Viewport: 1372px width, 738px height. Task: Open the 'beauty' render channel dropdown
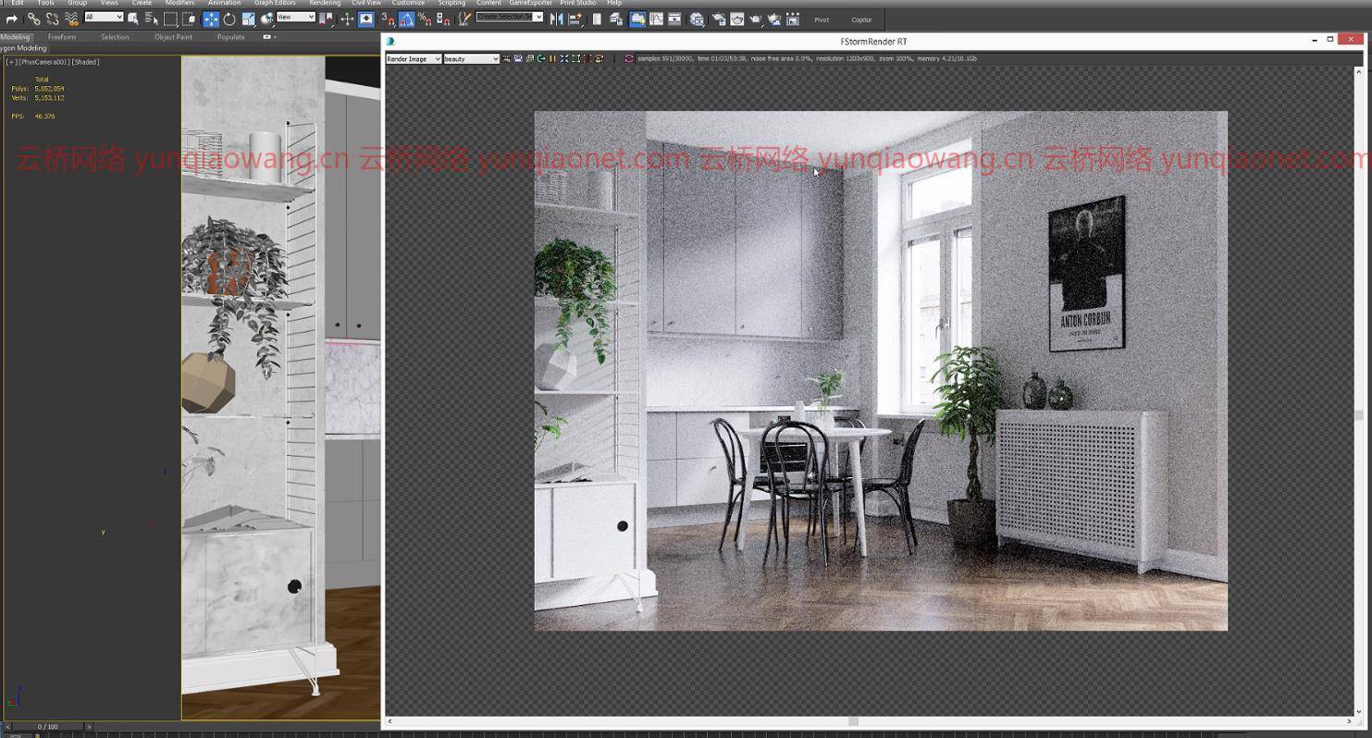(x=472, y=58)
